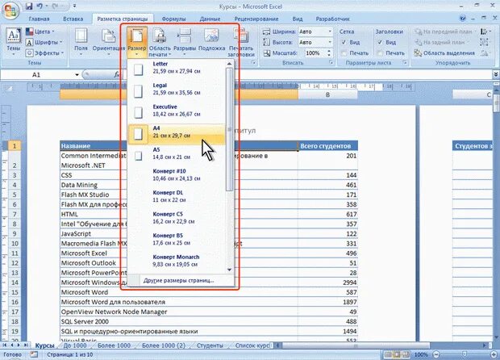Select A5 paper size
This screenshot has width=500, height=360.
click(x=177, y=153)
